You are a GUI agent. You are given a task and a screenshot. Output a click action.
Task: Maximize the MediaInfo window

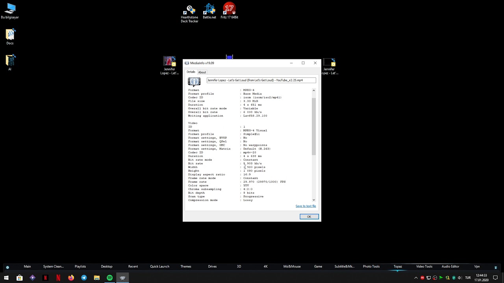[303, 63]
